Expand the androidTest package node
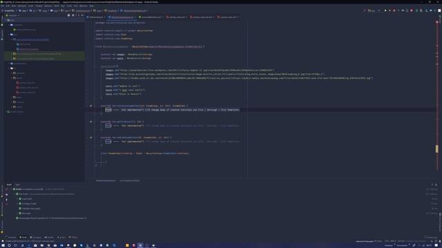This screenshot has width=442, height=248. click(12, 54)
